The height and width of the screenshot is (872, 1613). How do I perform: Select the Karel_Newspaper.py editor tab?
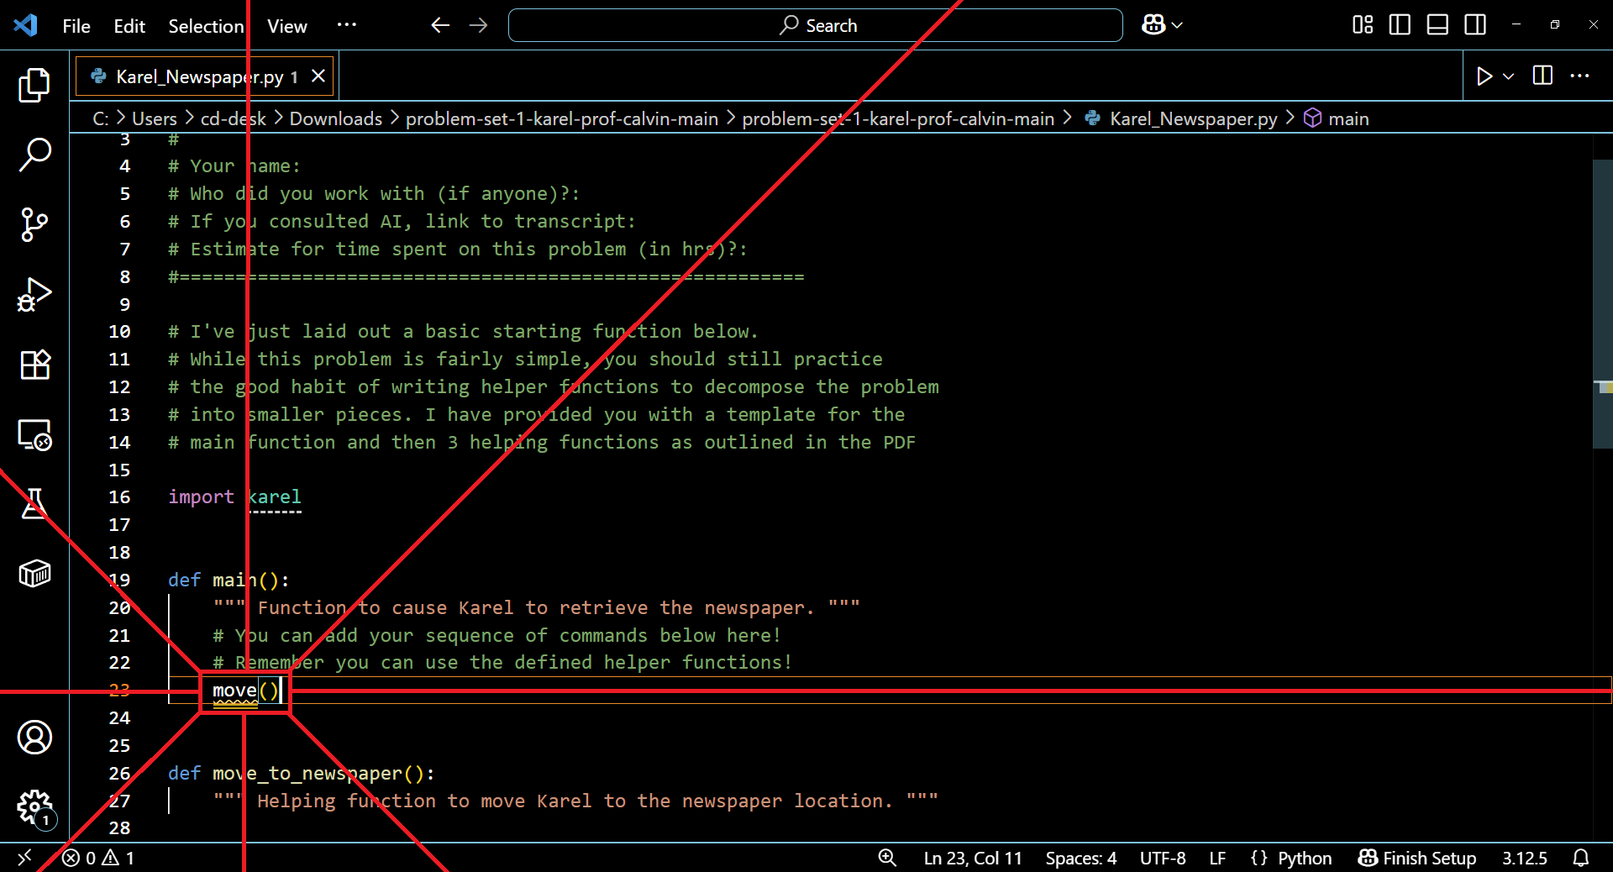coord(198,76)
